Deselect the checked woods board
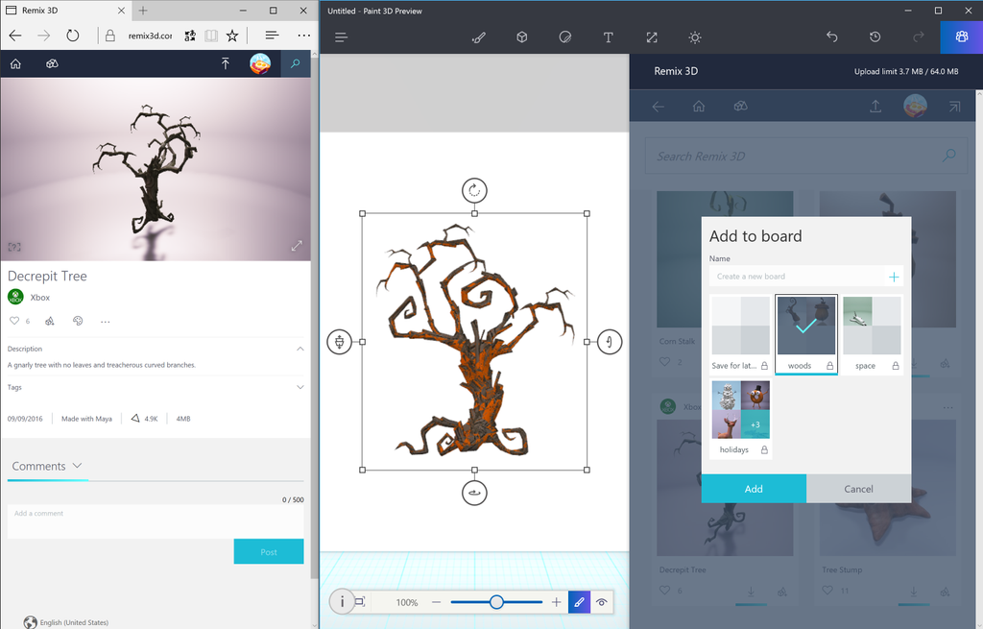 click(x=806, y=327)
